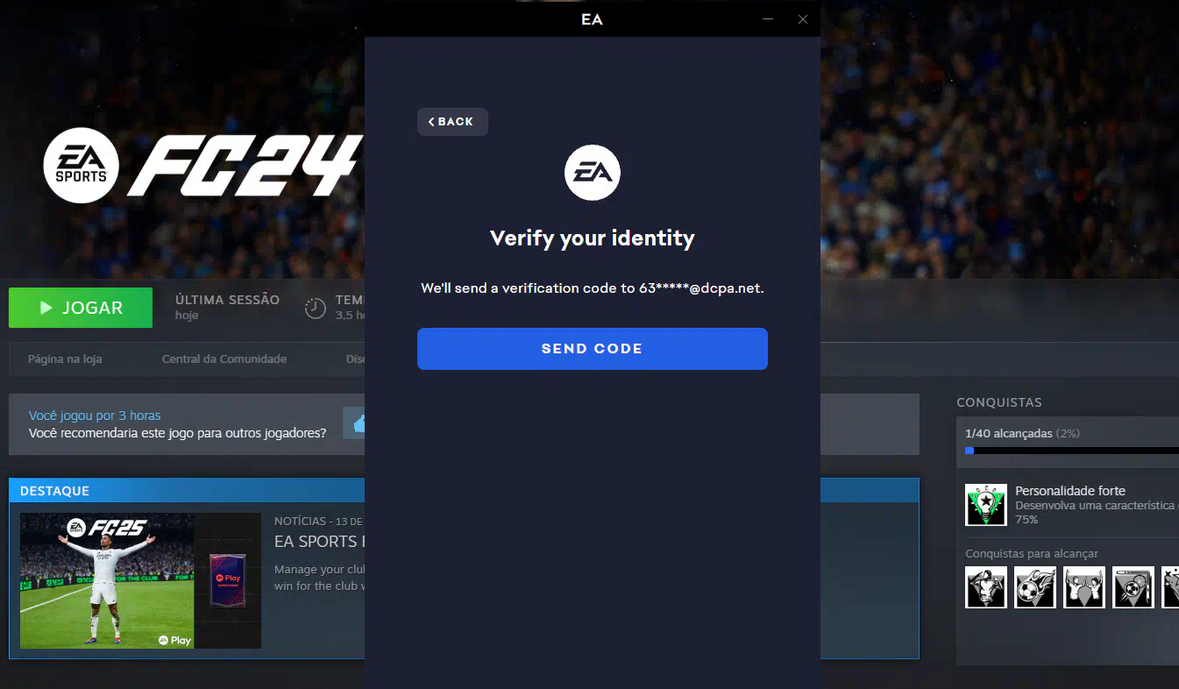The image size is (1179, 689).
Task: Open the CONQUISTAS achievements header
Action: tap(998, 402)
